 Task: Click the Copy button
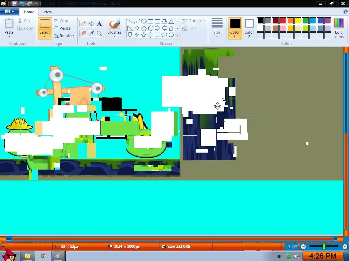25,28
